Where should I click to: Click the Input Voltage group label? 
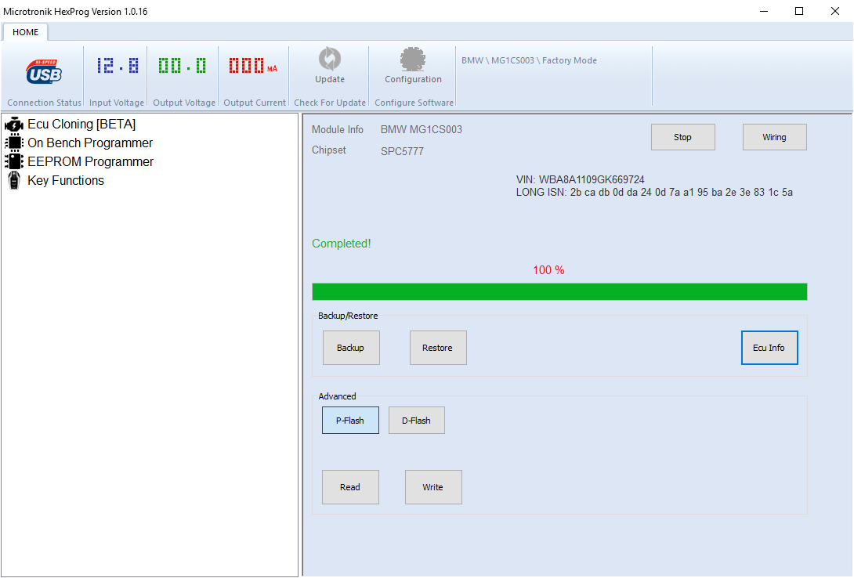tap(117, 103)
